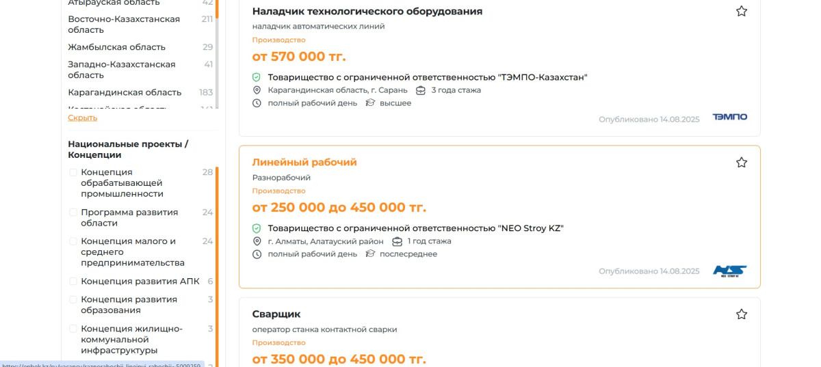Open the Сварщик vacancy title

tap(276, 314)
